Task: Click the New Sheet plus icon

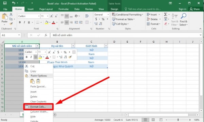Action: [55, 115]
